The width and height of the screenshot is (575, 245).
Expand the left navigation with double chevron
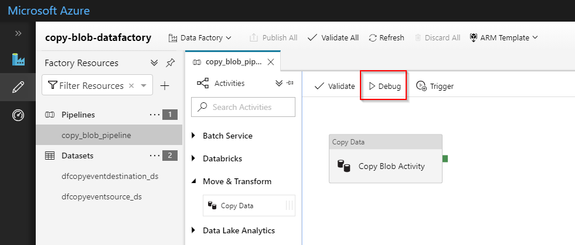click(x=18, y=33)
